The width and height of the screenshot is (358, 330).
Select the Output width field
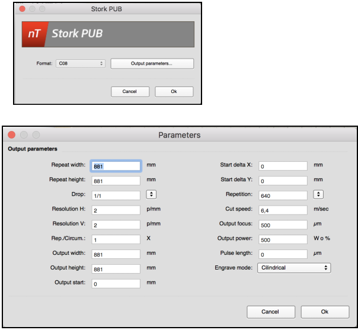(116, 254)
